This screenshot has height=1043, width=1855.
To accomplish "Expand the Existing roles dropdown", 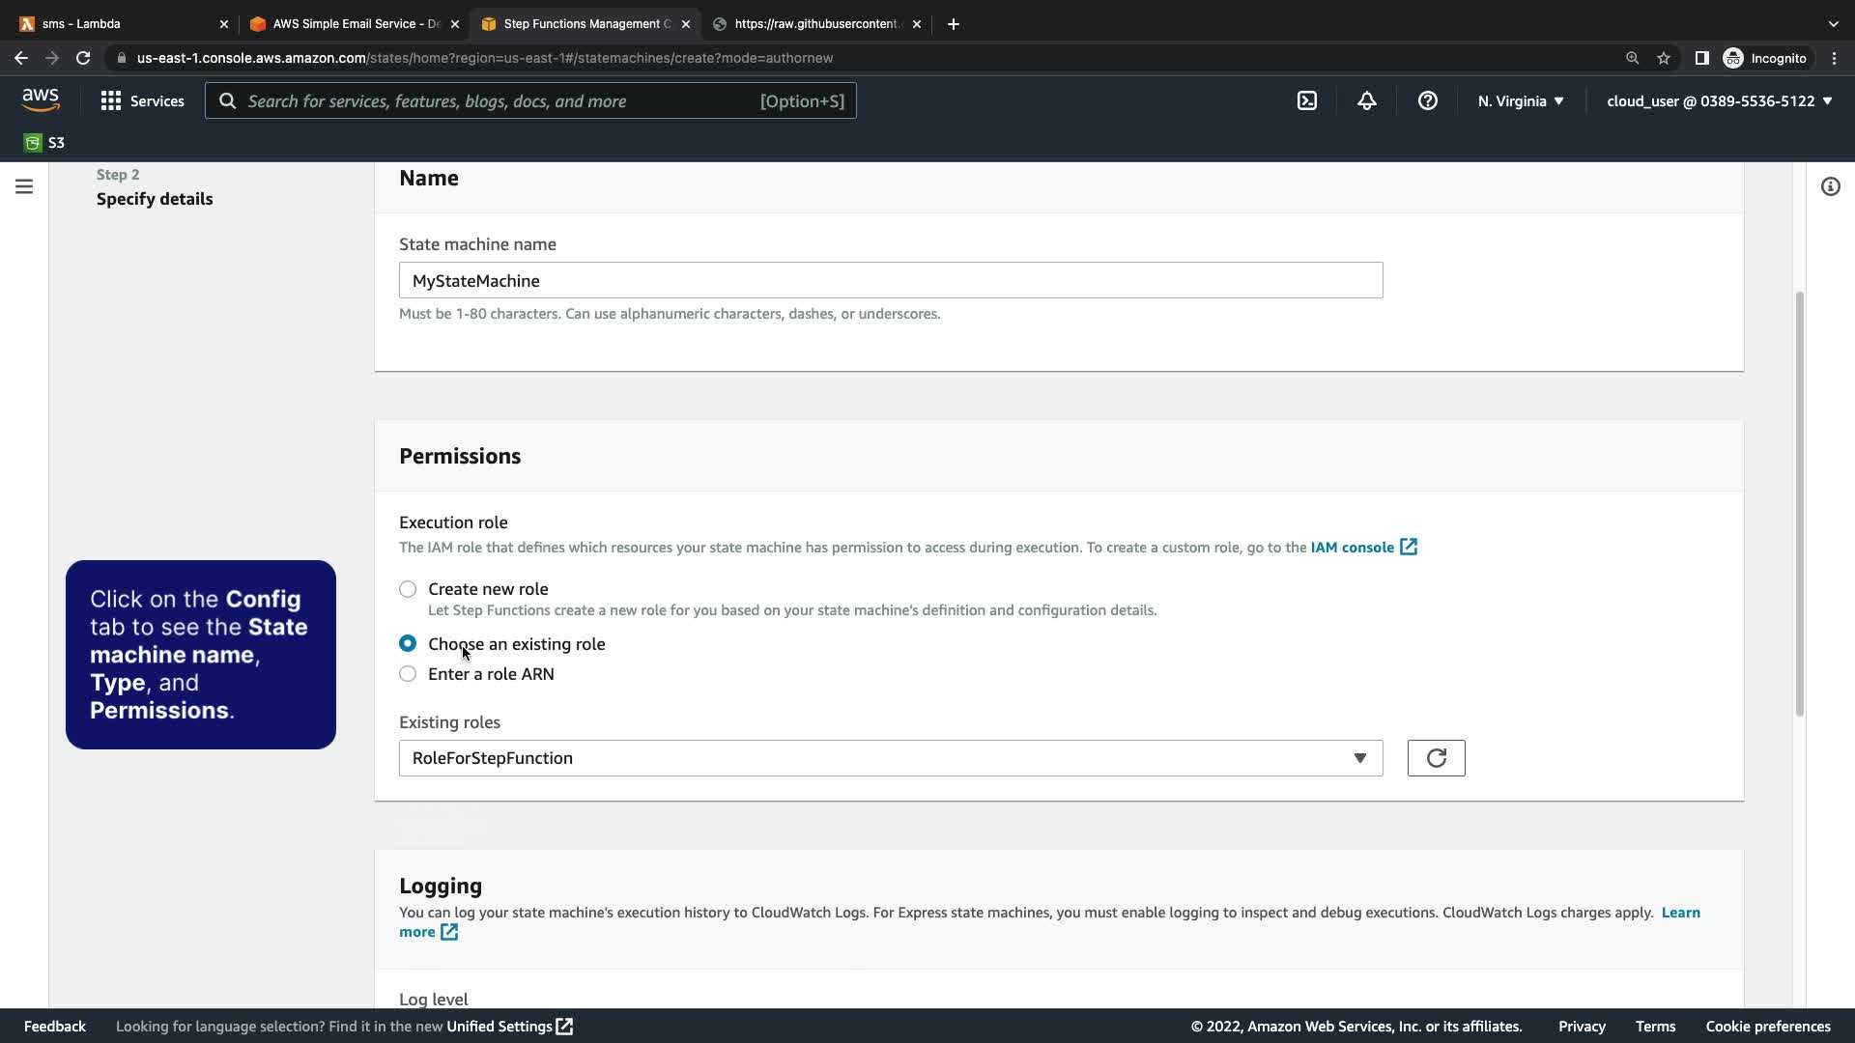I will pos(890,758).
